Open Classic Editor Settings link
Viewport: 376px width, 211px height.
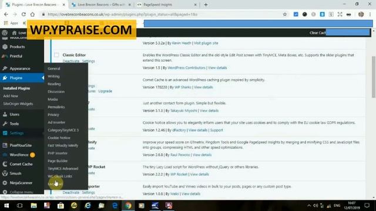(89, 61)
